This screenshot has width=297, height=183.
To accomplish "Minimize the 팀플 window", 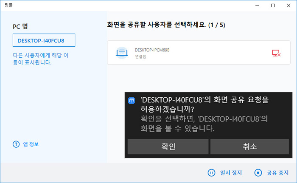I will tap(257, 6).
